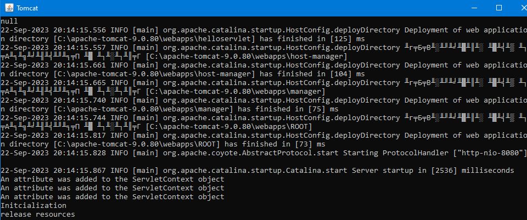Click the 'Initcialization' line
Viewport: 527px width, 220px height.
point(33,206)
